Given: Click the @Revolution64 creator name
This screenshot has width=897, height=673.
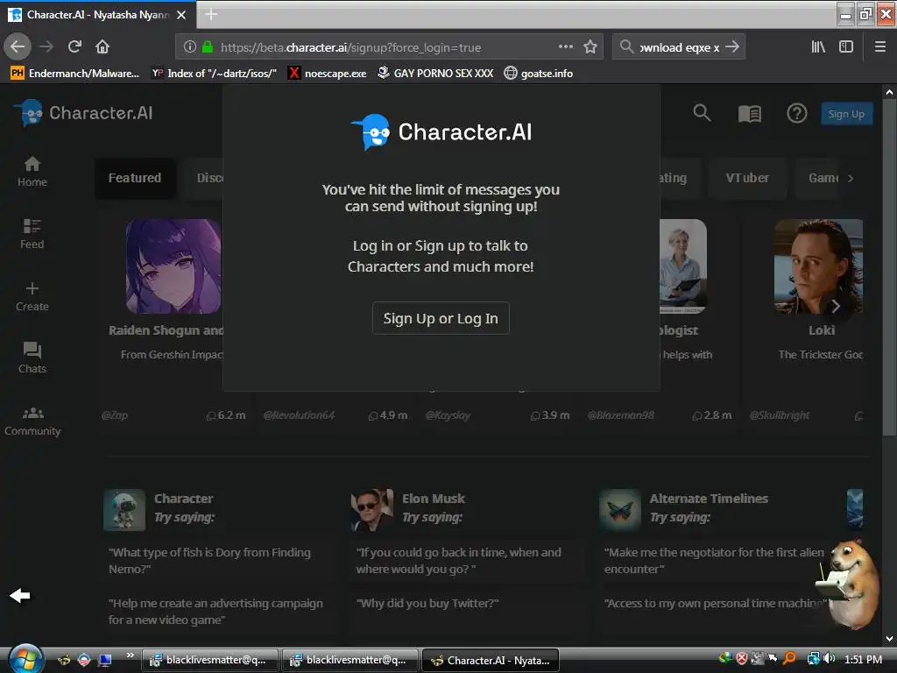Looking at the screenshot, I should (x=300, y=415).
